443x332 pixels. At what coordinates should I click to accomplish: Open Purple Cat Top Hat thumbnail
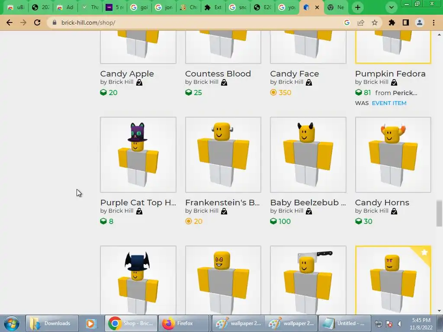[138, 155]
